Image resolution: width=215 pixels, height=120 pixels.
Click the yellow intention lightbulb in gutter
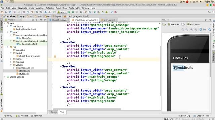(55, 56)
